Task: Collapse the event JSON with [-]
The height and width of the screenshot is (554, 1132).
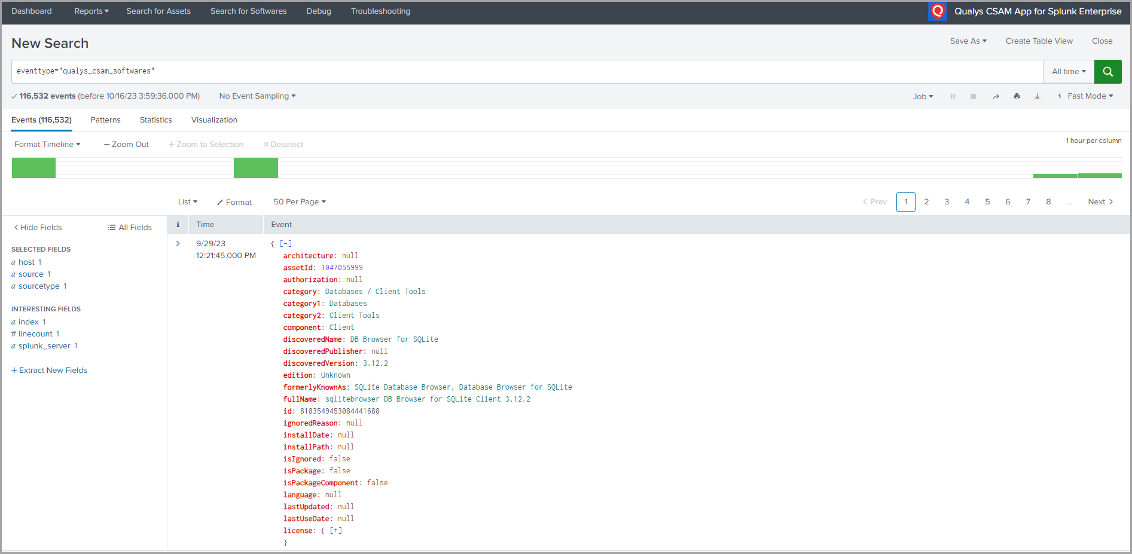Action: [286, 244]
